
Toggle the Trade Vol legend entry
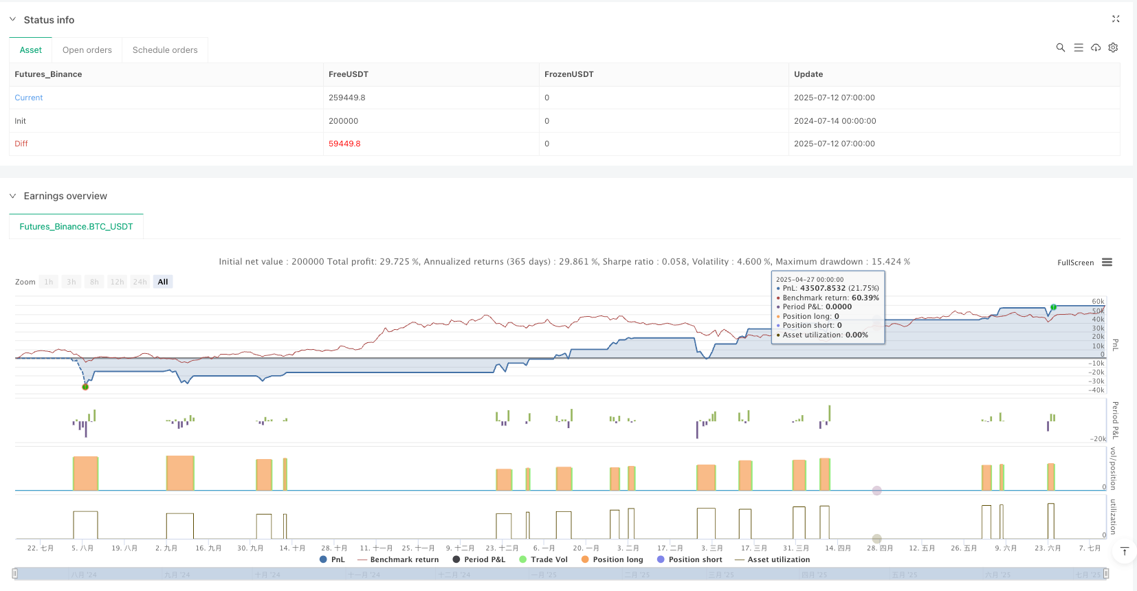[x=543, y=559]
